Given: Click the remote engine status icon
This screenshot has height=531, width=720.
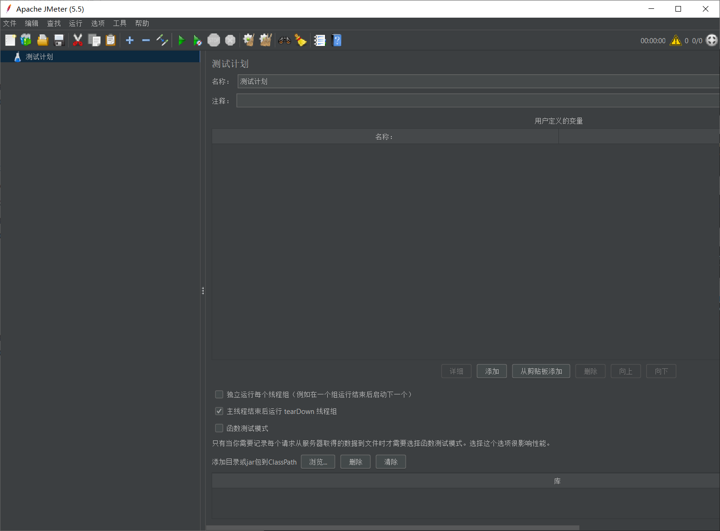Looking at the screenshot, I should [x=712, y=40].
